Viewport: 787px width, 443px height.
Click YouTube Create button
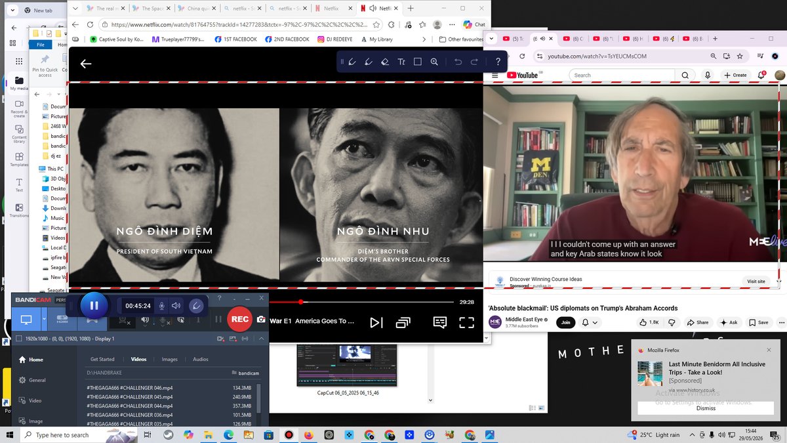[735, 75]
